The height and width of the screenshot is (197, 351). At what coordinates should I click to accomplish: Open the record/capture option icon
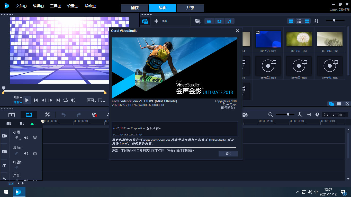(x=94, y=115)
